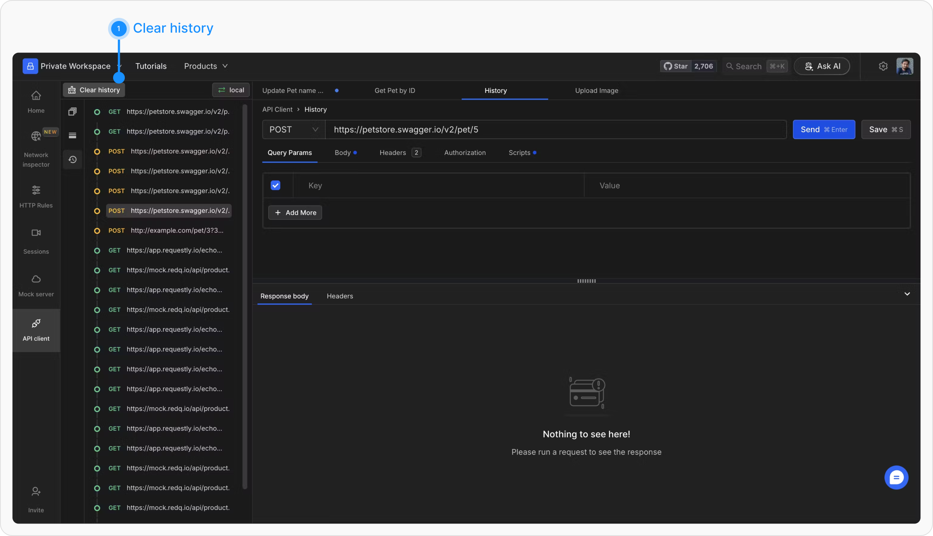The width and height of the screenshot is (933, 536).
Task: Open the Authorization tab
Action: (x=465, y=153)
